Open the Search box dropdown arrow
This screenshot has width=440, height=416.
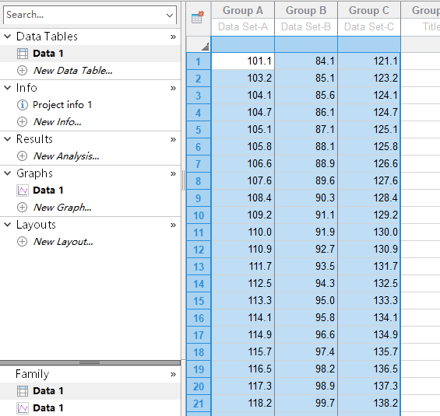tap(170, 15)
